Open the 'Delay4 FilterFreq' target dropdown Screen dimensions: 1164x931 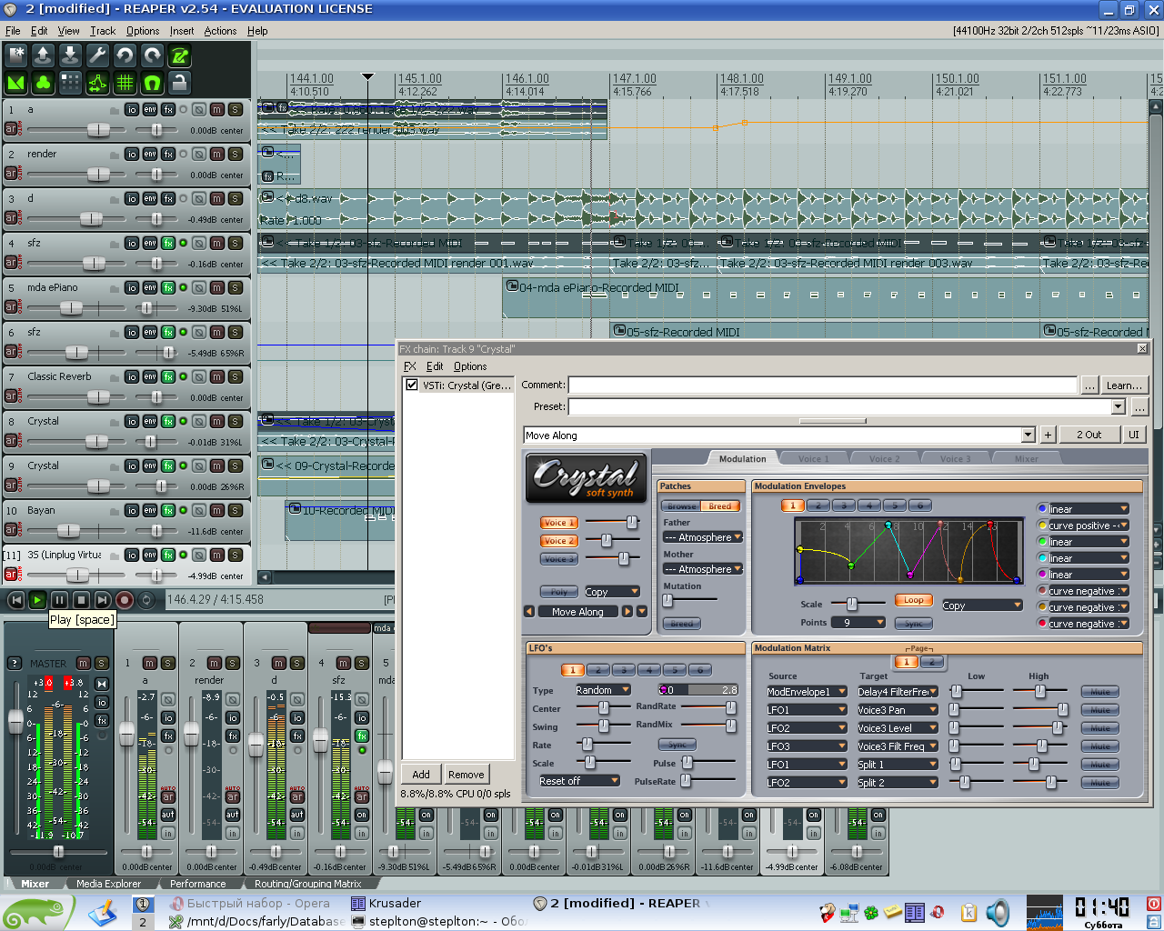click(898, 692)
